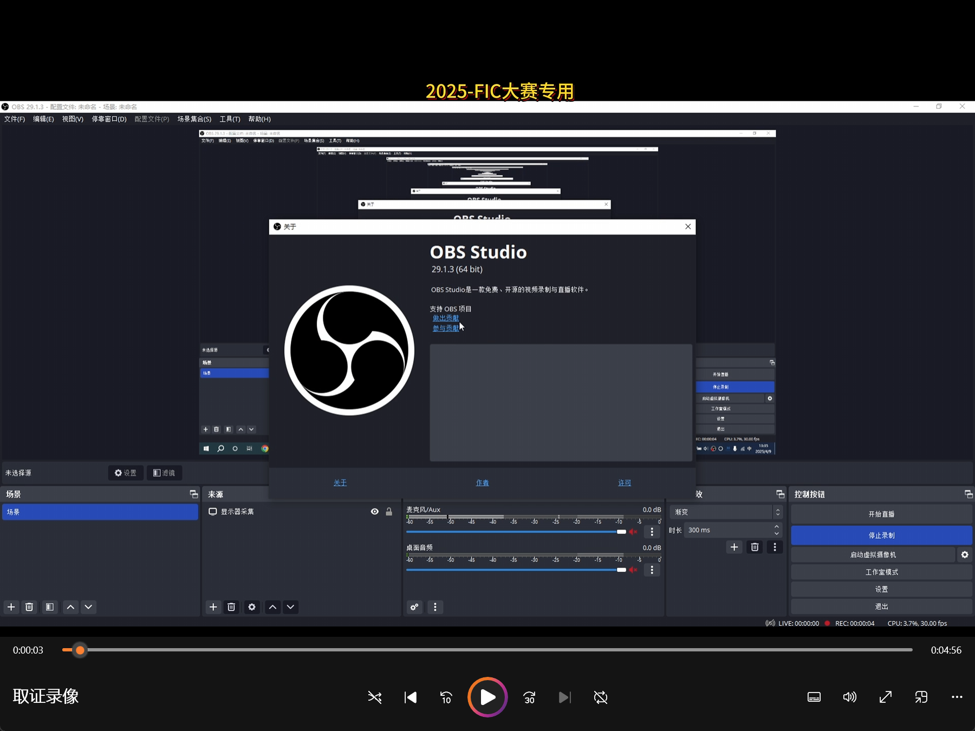Open audio mixer menu dots icon

435,607
